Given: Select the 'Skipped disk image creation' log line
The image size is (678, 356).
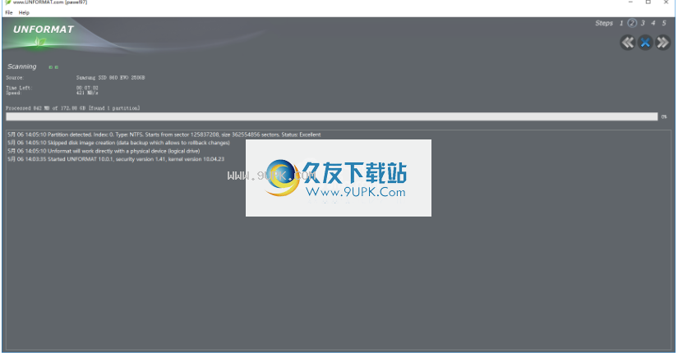Looking at the screenshot, I should tap(118, 143).
